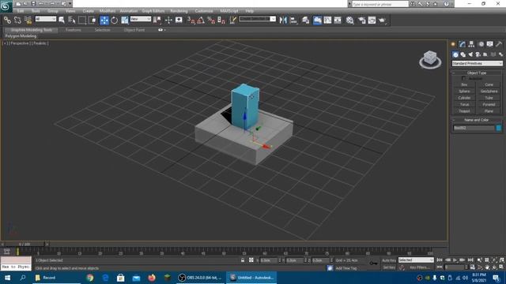
Task: Click the object name input field
Action: pyautogui.click(x=474, y=128)
